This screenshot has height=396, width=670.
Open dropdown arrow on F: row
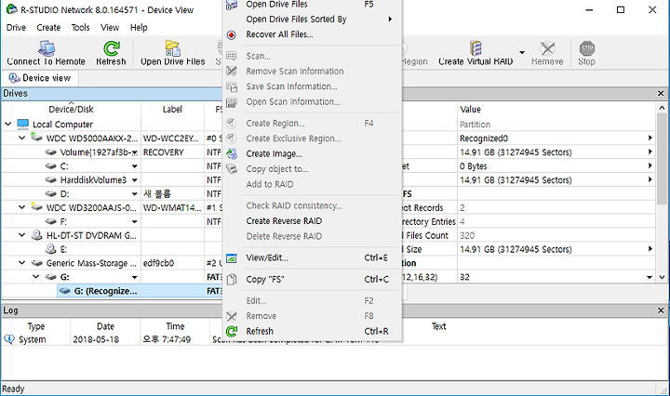[x=135, y=222]
